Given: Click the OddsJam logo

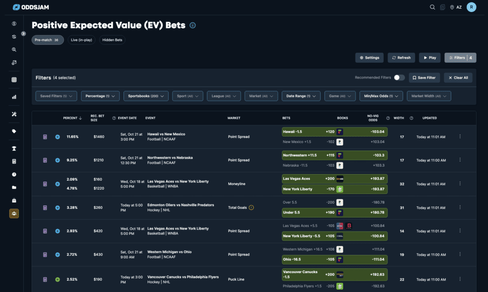Looking at the screenshot, I should click(30, 7).
